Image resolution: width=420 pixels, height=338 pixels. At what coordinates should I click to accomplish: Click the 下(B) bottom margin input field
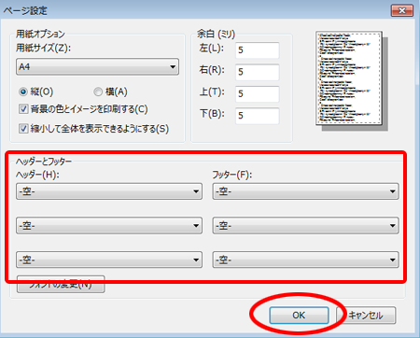258,116
